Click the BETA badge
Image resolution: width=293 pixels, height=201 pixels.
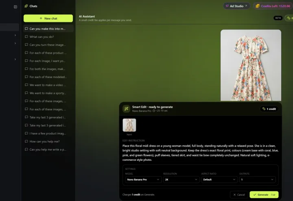(x=278, y=18)
